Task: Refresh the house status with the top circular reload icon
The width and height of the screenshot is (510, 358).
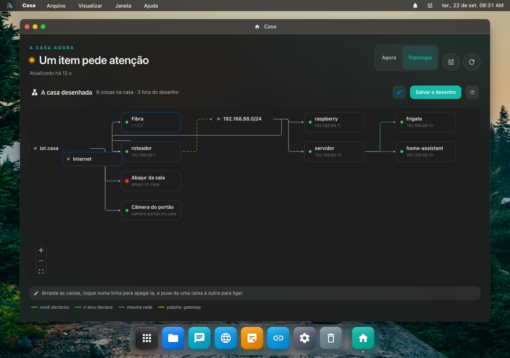Action: click(472, 62)
